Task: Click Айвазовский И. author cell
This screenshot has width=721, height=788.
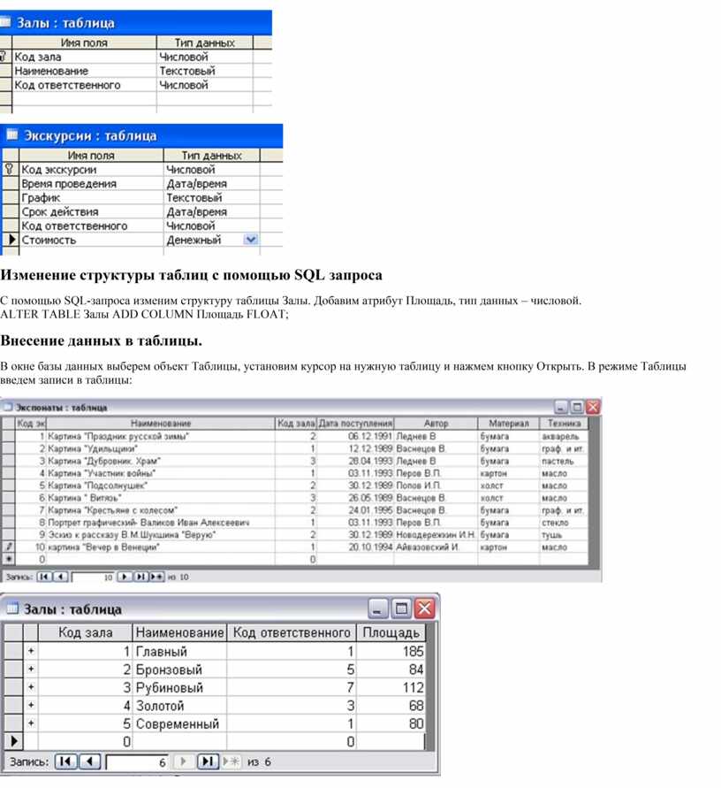Action: pos(436,547)
